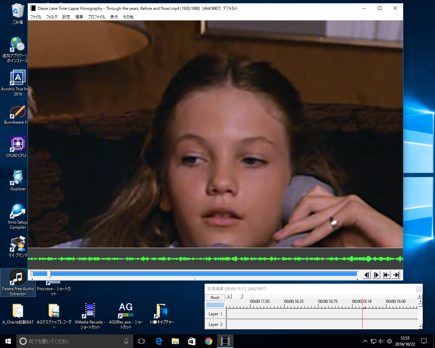Click the 00:00:19.60 ruler mark
This screenshot has height=348, width=435.
pyautogui.click(x=396, y=301)
